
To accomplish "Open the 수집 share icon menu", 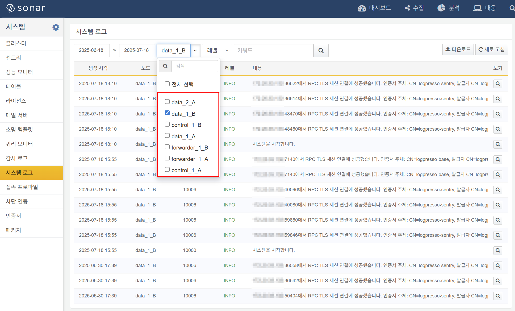I will [x=407, y=8].
